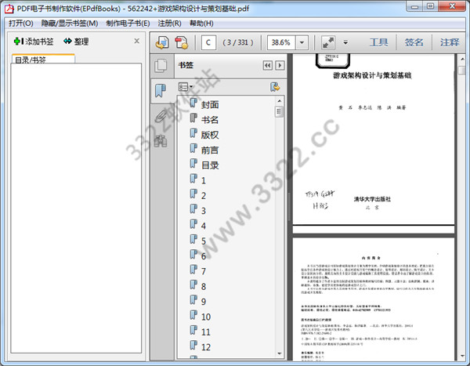This screenshot has height=366, width=470.
Task: Select bookmark 12
Action: 206,347
